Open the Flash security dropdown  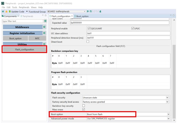[x=126, y=98]
